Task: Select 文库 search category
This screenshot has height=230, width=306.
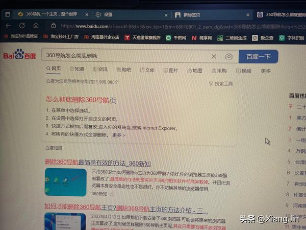Action: (147, 70)
